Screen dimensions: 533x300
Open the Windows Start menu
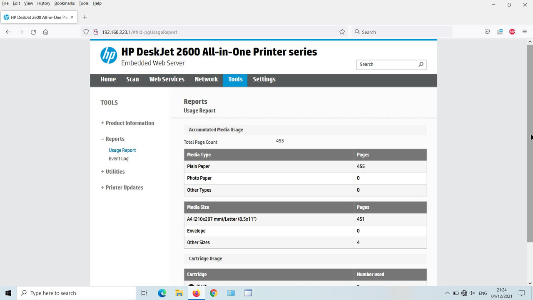click(8, 293)
